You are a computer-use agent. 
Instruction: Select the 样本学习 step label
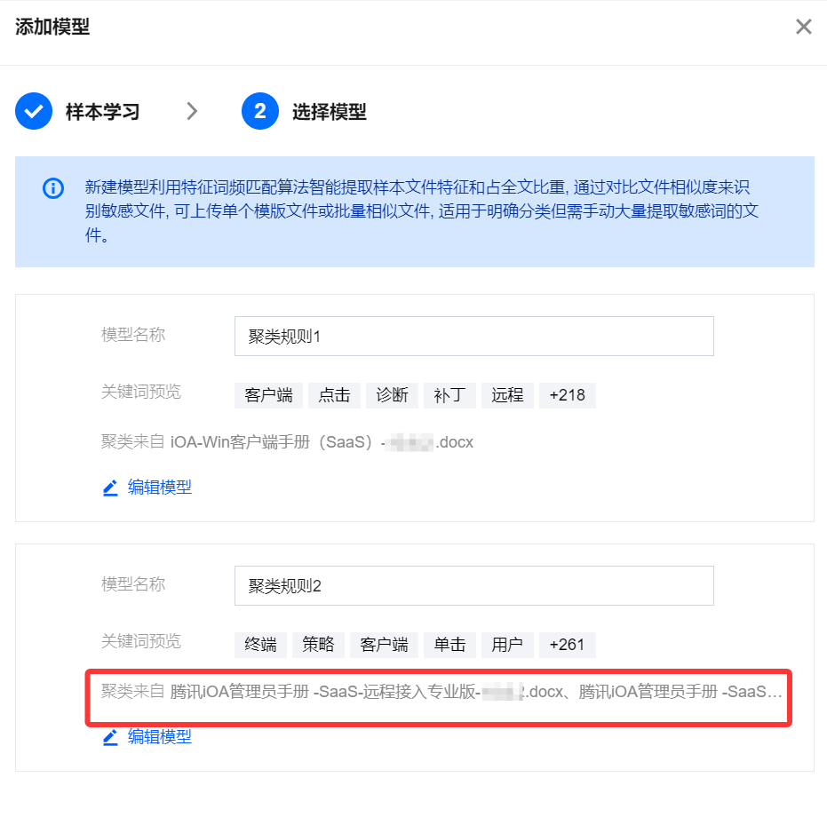pos(102,112)
